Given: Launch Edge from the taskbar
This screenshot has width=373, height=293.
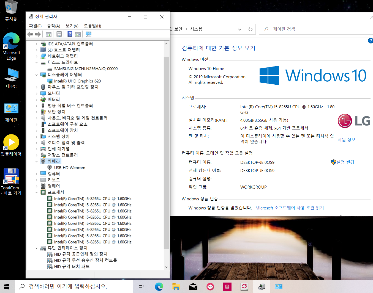Looking at the screenshot, I should tap(159, 287).
